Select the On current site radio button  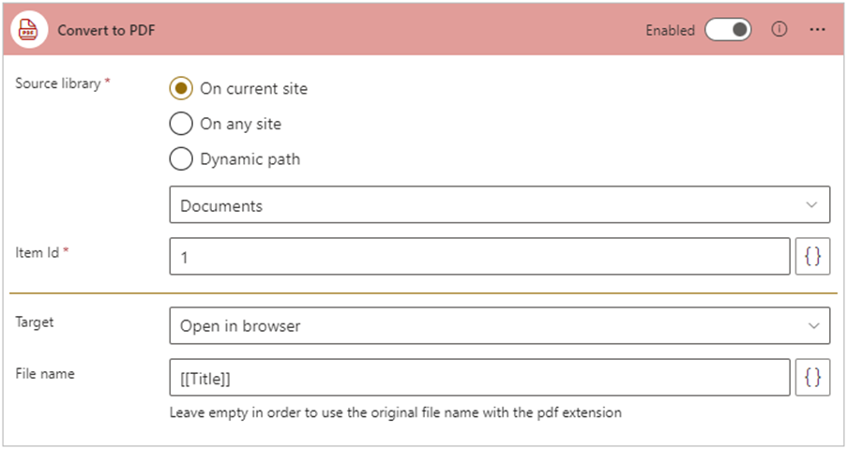pos(181,89)
